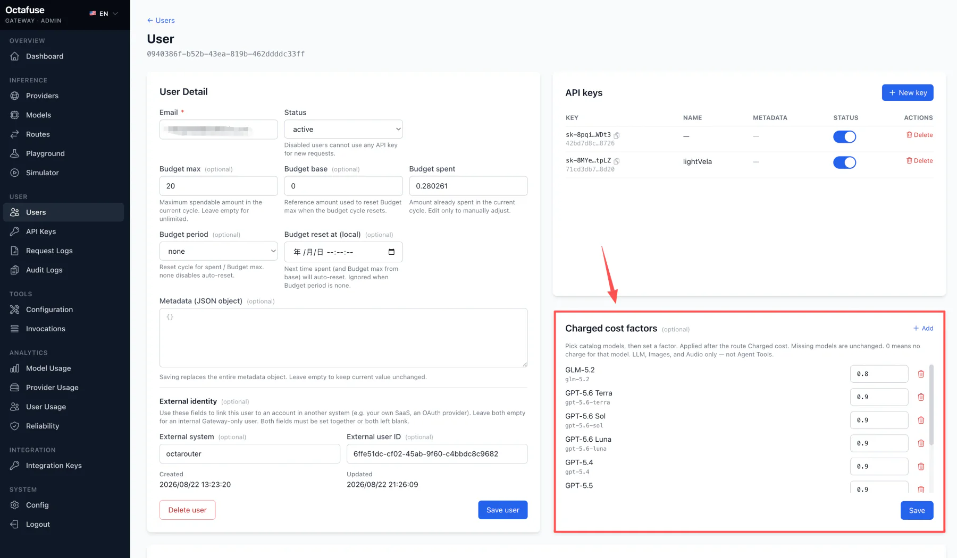This screenshot has width=957, height=558.
Task: Click the Models chip icon
Action: [x=15, y=115]
